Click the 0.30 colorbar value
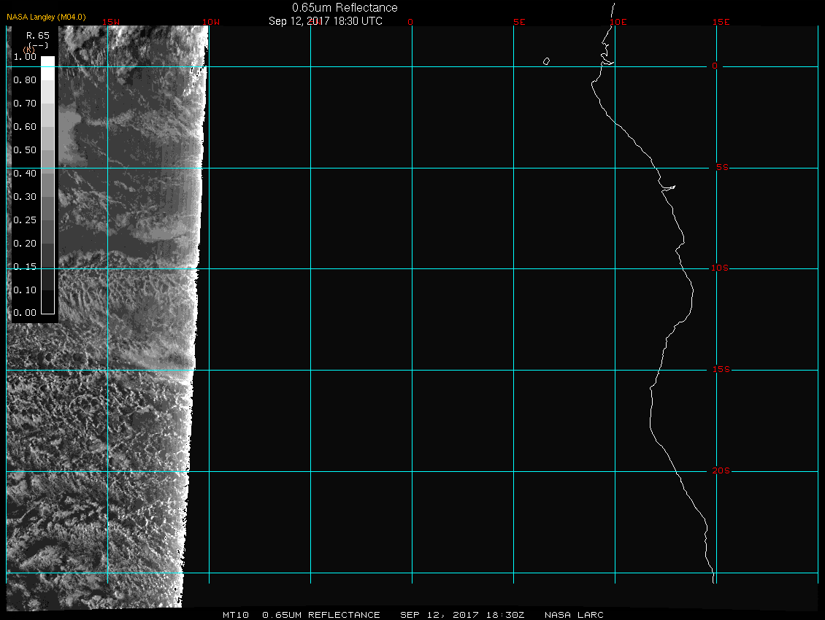This screenshot has width=825, height=620. coord(25,197)
